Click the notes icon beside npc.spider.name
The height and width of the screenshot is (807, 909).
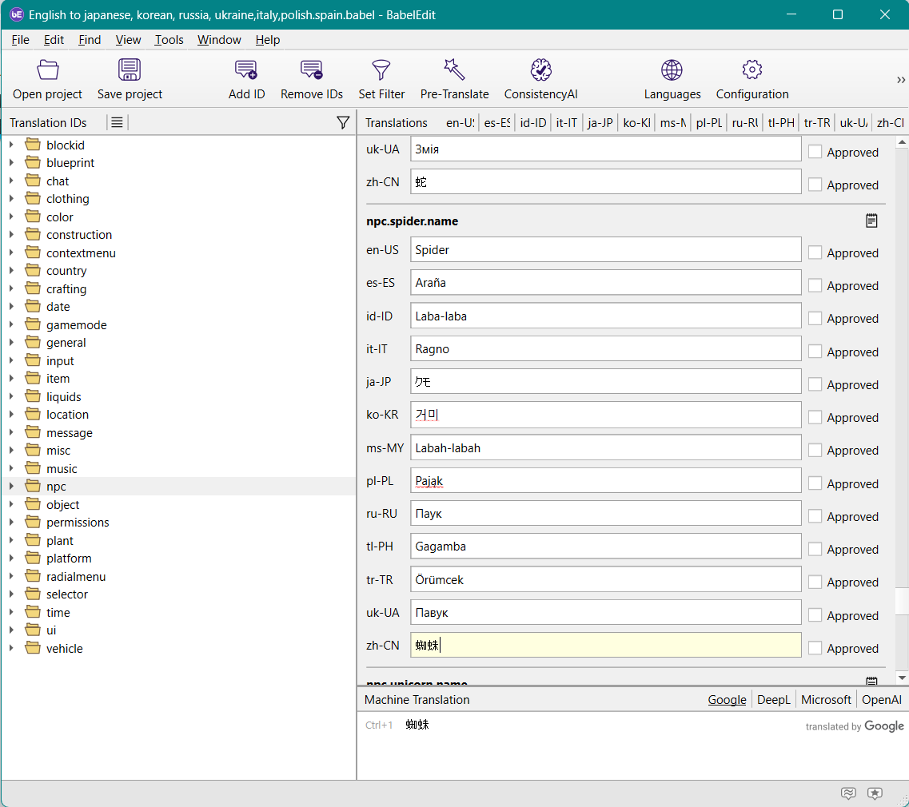click(x=871, y=221)
